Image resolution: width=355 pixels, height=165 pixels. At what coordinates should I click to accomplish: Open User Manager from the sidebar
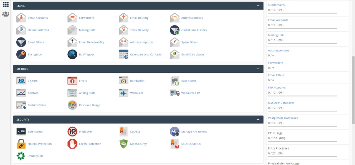click(6, 14)
